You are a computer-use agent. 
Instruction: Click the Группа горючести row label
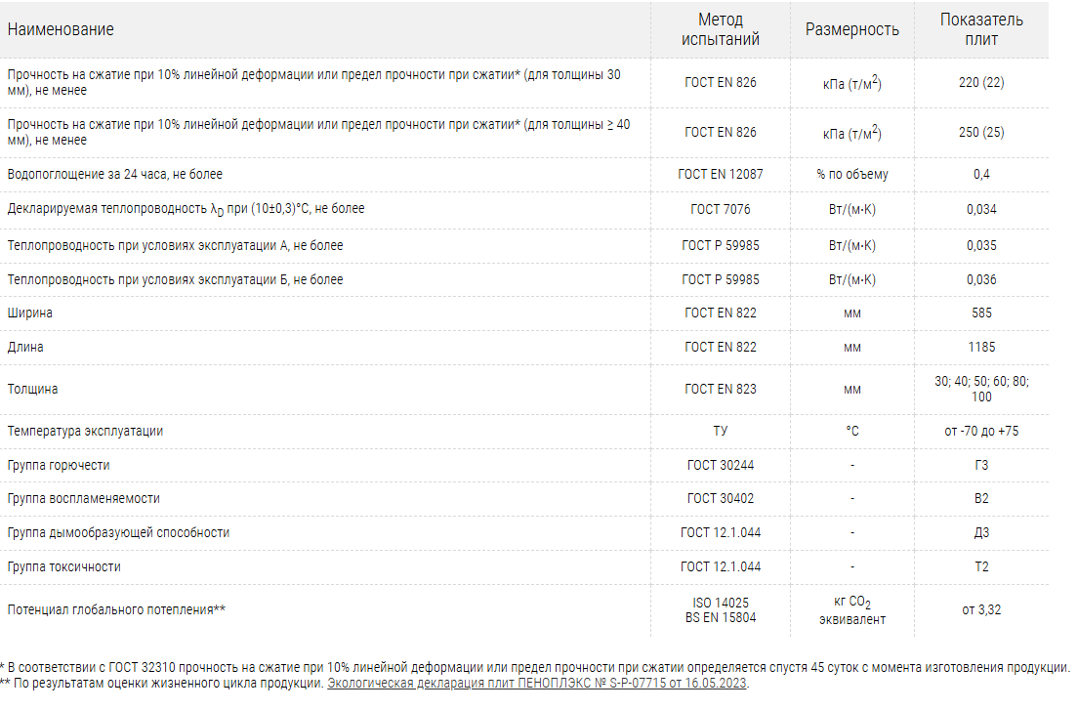coord(59,465)
